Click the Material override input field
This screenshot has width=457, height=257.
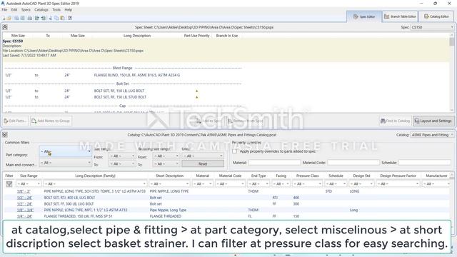274,162
